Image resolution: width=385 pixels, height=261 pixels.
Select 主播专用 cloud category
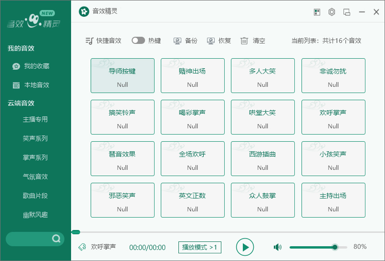tap(35, 120)
